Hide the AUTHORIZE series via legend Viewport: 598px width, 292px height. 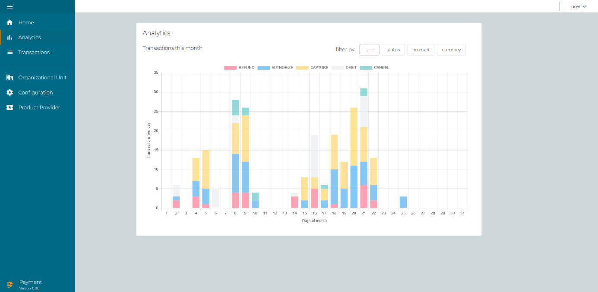(x=275, y=68)
